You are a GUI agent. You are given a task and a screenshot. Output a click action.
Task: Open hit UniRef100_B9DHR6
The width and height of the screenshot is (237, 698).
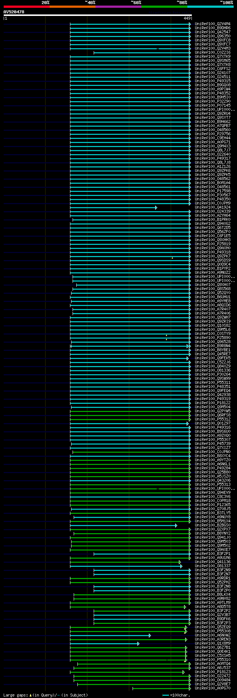point(213,28)
